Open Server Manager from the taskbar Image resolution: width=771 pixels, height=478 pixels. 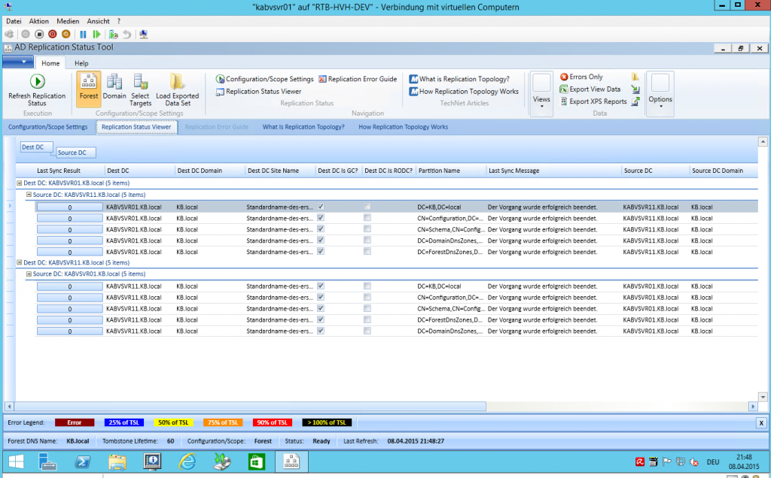[47, 461]
